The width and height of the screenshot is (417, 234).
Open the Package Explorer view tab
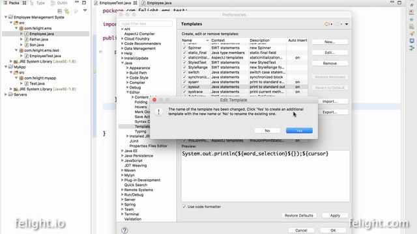(x=14, y=3)
